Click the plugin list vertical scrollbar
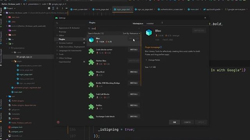This screenshot has width=250, height=140. pos(141,59)
